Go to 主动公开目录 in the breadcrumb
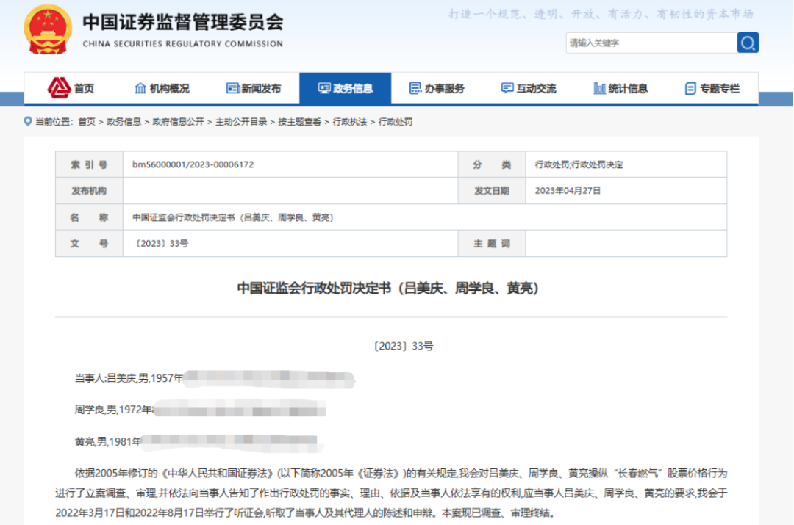This screenshot has width=794, height=525. tap(241, 122)
